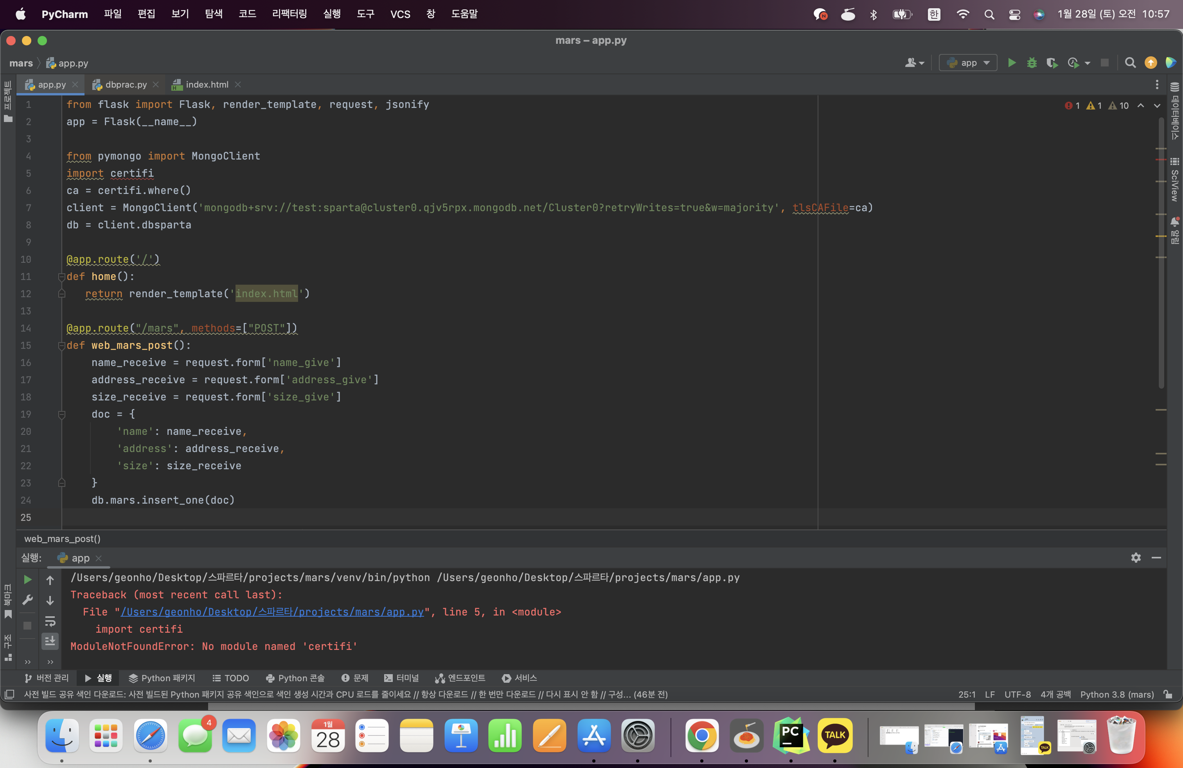Open 서비스 tool window
1183x768 pixels.
pos(520,678)
